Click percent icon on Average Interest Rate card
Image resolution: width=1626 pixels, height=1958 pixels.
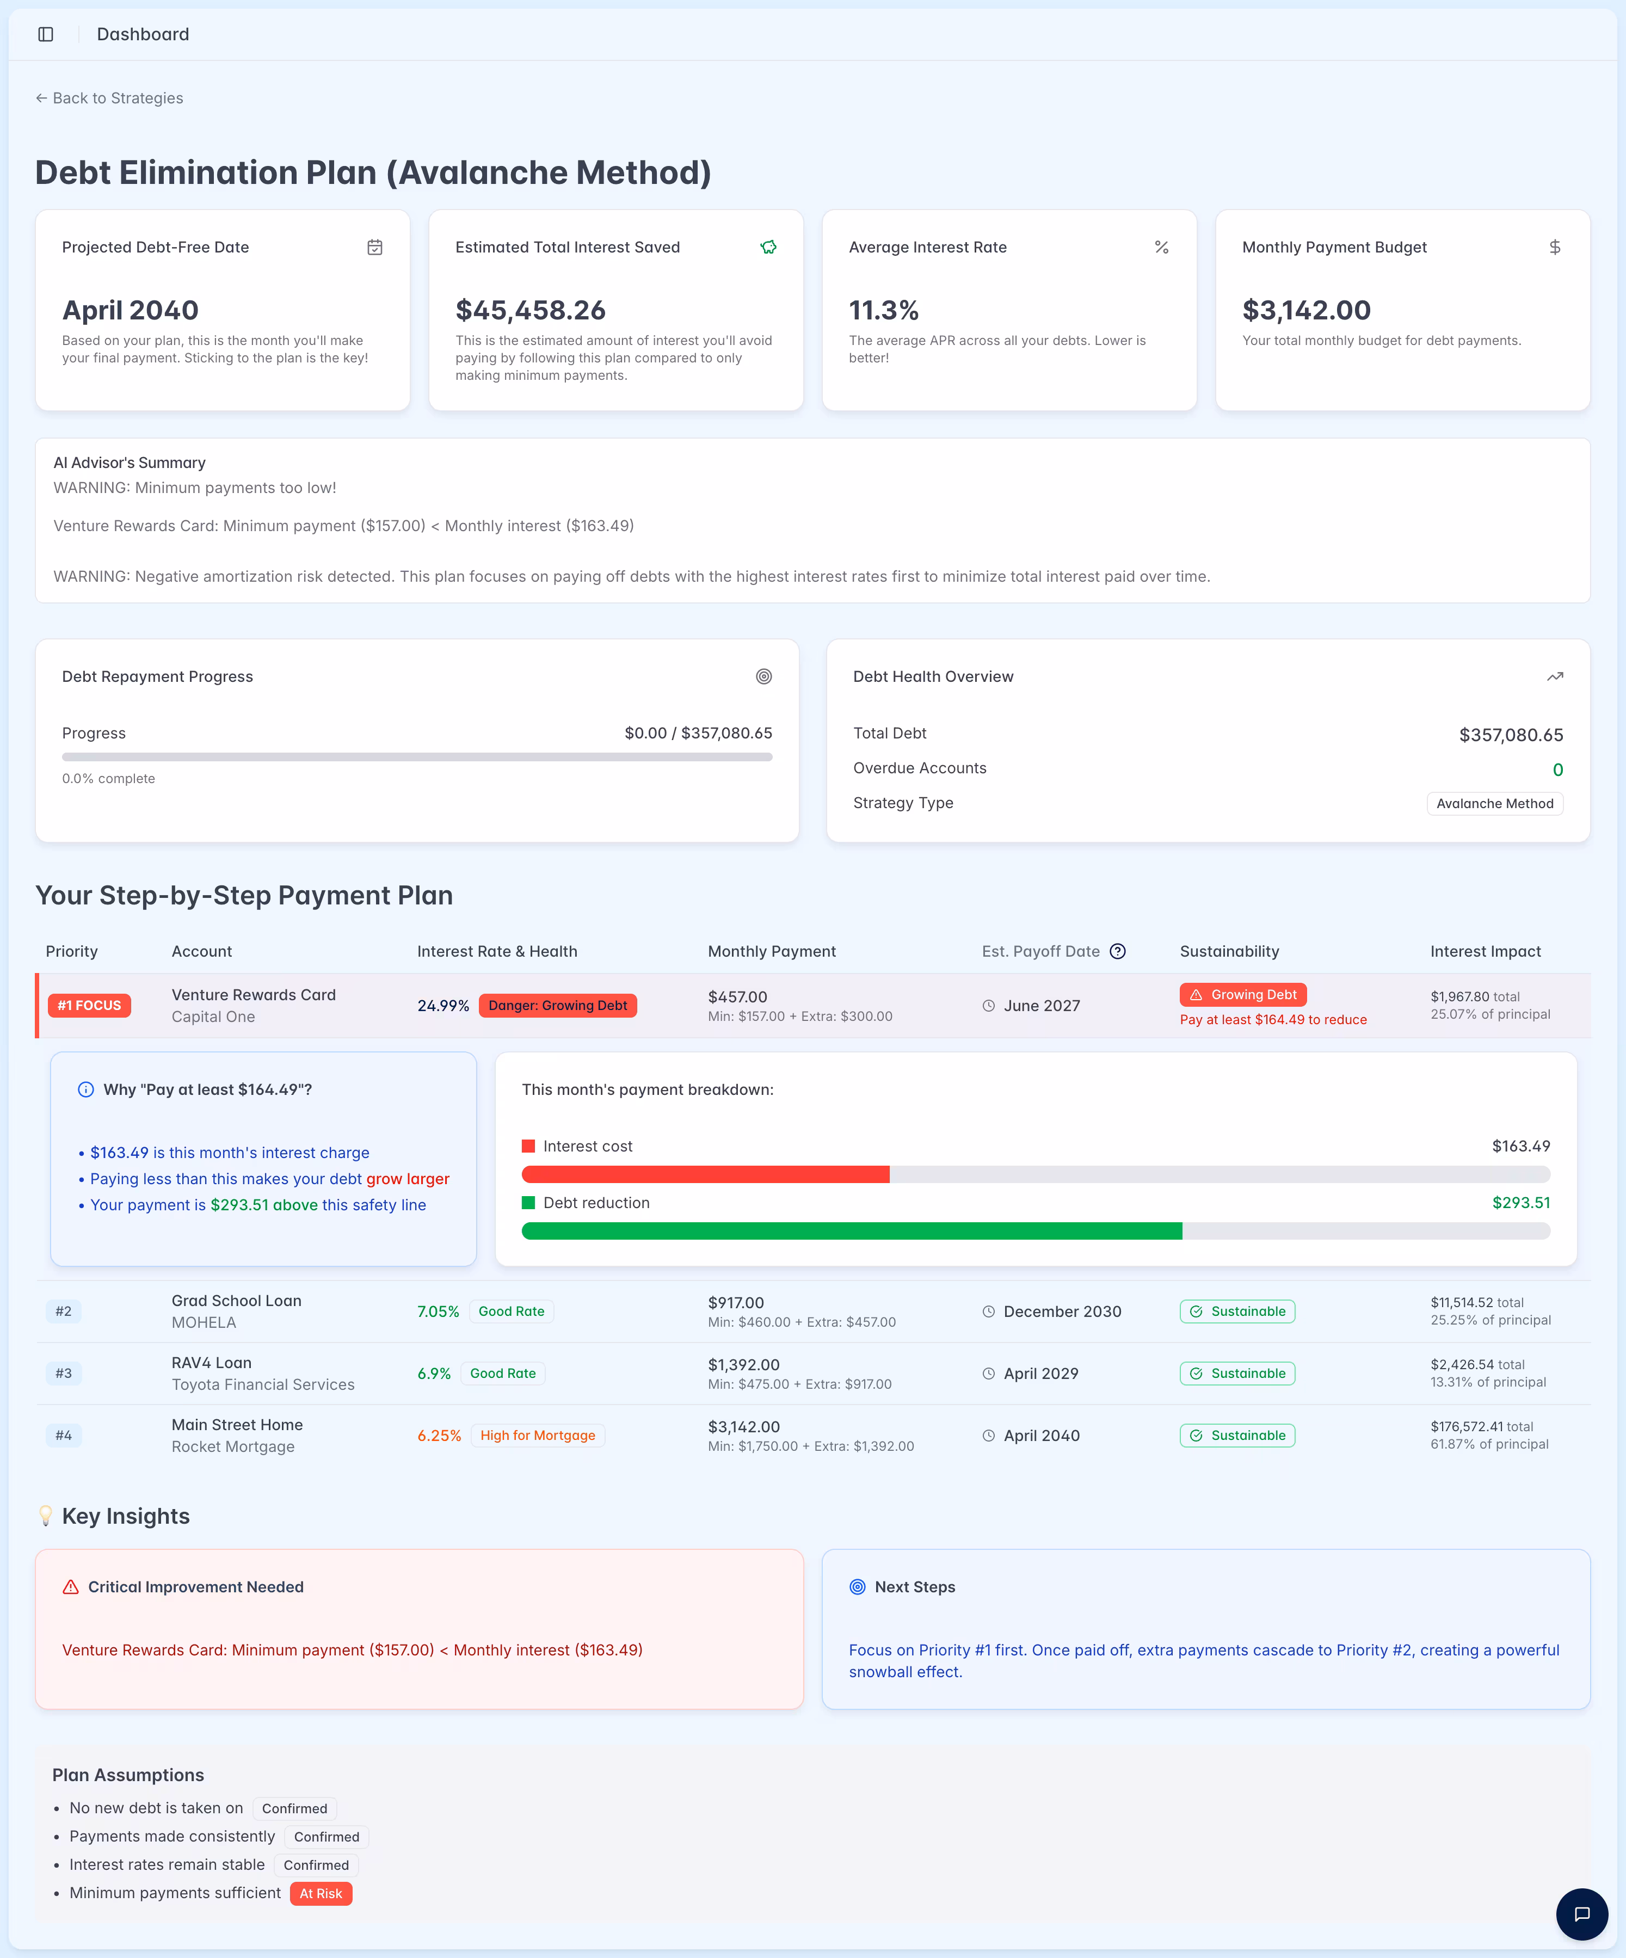[1162, 247]
